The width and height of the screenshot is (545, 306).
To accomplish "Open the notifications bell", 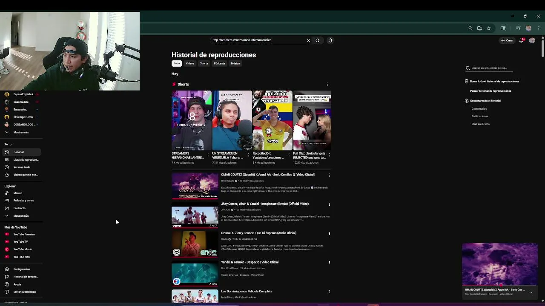I will 522,40.
